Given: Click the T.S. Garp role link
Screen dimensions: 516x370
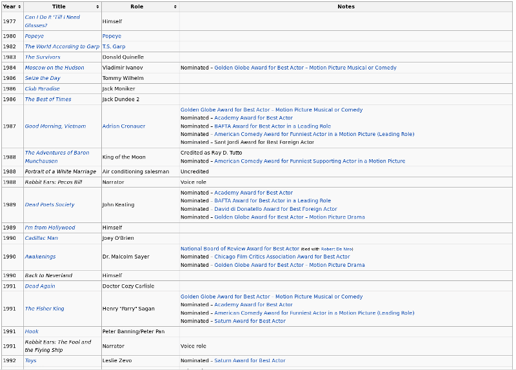Looking at the screenshot, I should click(114, 46).
